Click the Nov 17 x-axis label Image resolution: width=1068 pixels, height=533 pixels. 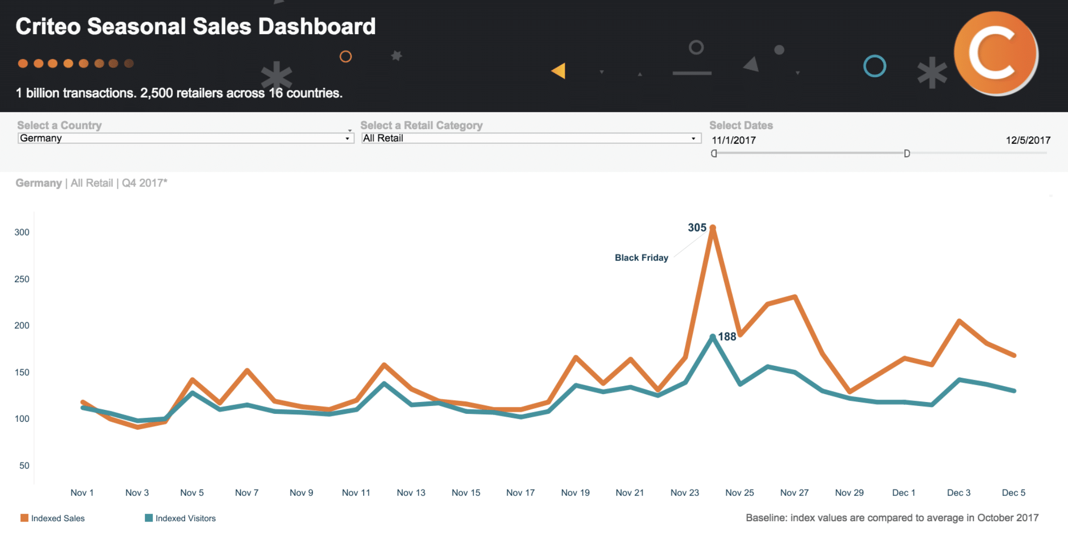[520, 492]
